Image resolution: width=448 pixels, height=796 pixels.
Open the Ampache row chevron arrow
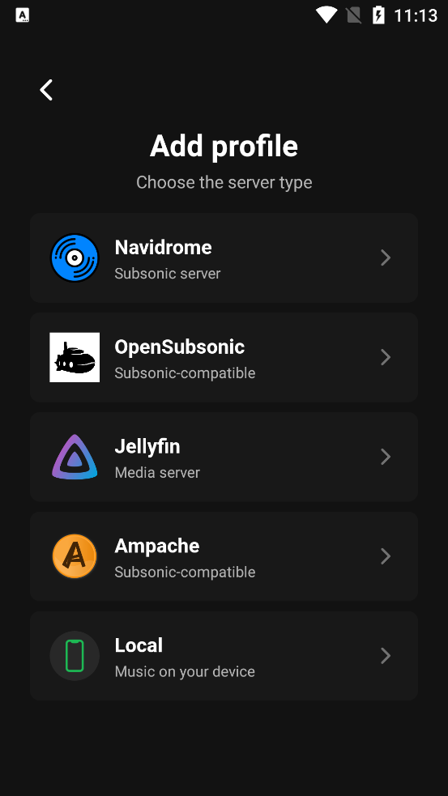386,556
